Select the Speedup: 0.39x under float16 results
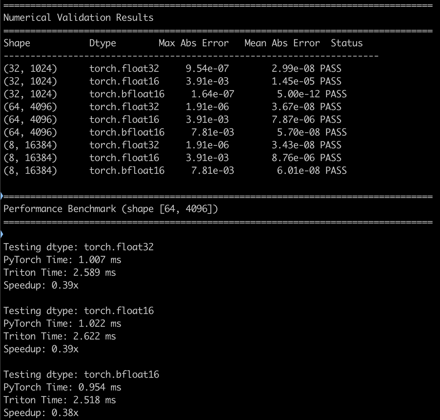440x420 pixels. [x=41, y=349]
